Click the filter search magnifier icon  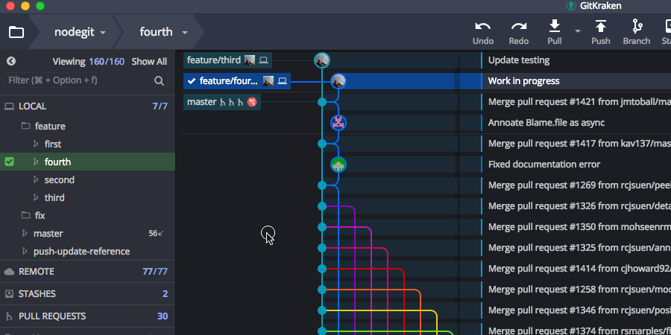pyautogui.click(x=160, y=80)
